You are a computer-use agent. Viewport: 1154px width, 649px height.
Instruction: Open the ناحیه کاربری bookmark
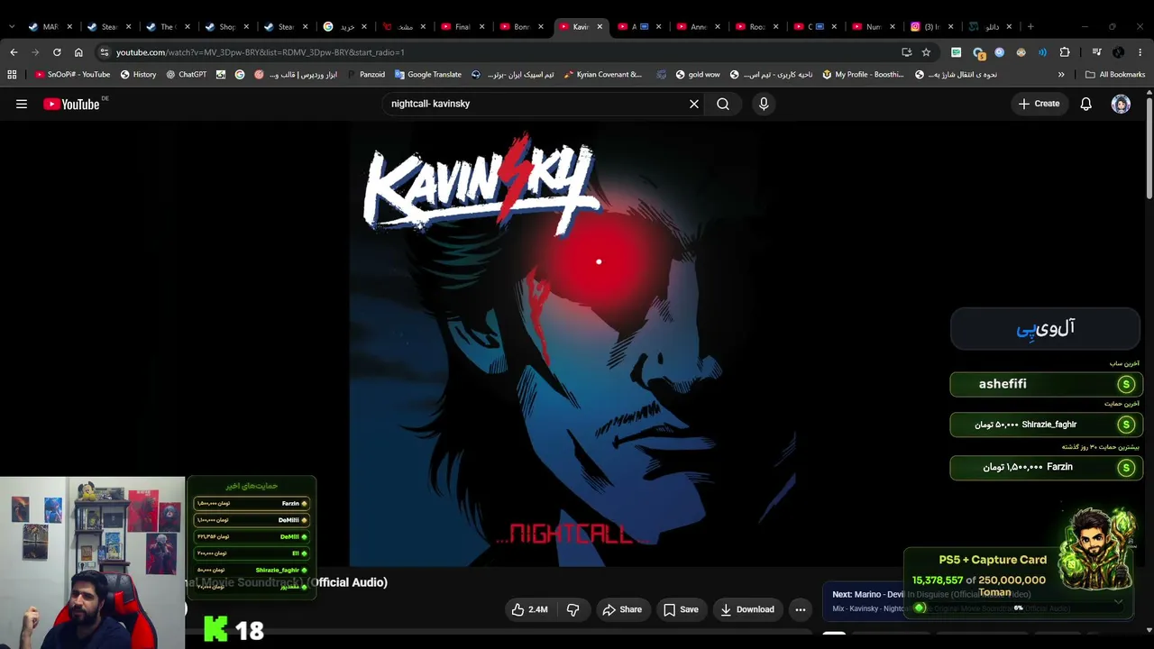coord(771,75)
